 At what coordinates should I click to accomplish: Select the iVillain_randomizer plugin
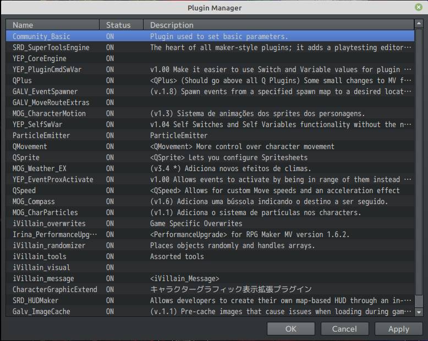point(210,245)
